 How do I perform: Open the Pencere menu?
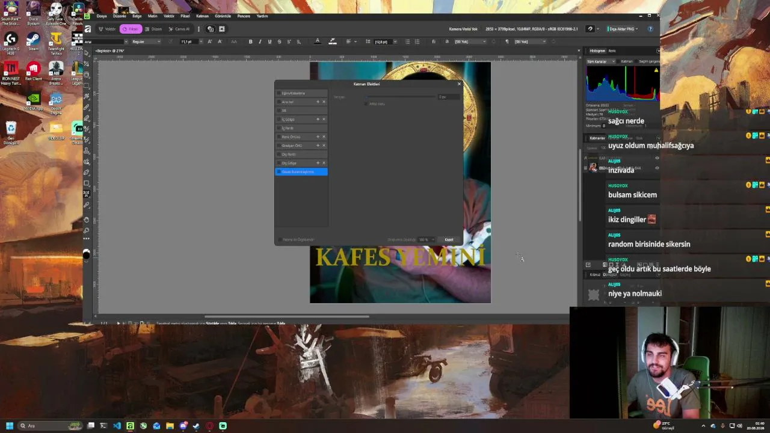click(244, 16)
